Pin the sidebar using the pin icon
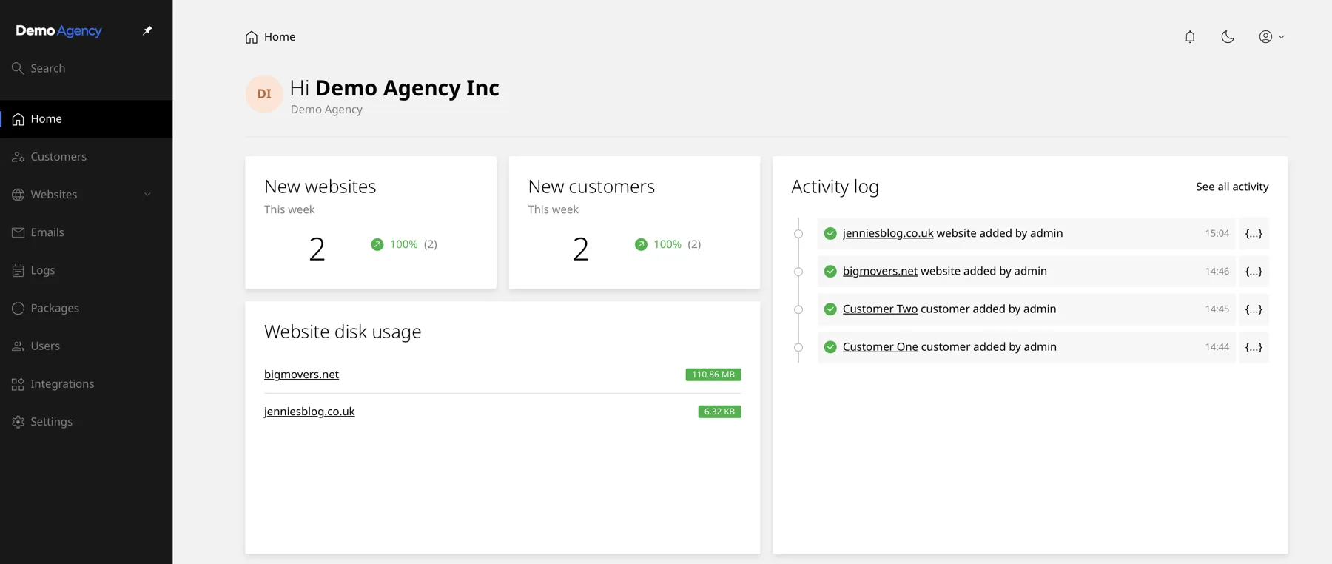This screenshot has width=1332, height=564. 147,30
